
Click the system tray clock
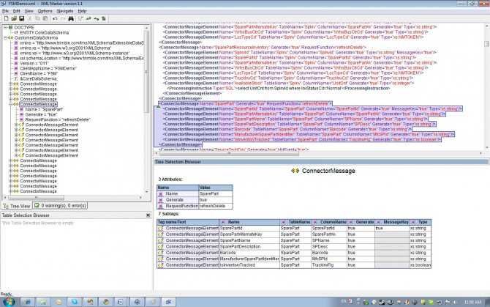click(x=472, y=302)
